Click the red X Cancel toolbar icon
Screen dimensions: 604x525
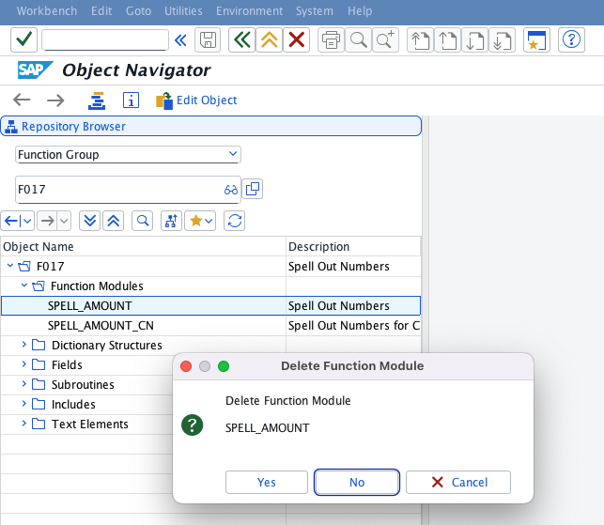click(297, 39)
